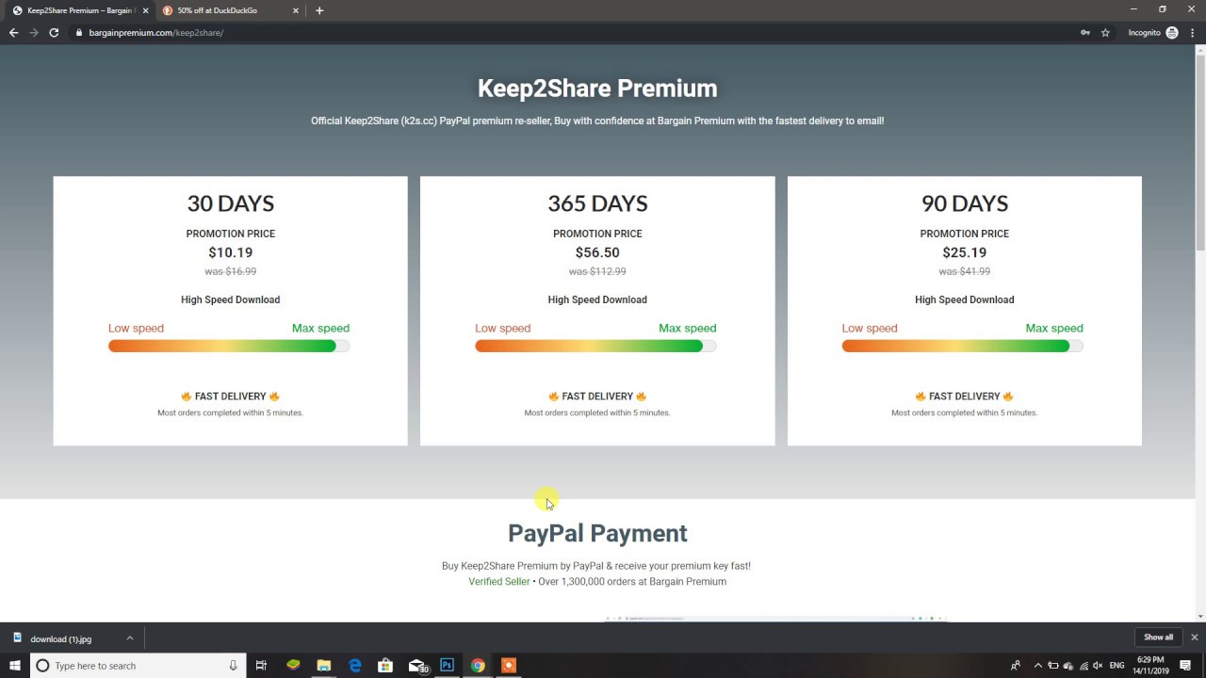1206x678 pixels.
Task: Click the People tray icon
Action: coord(1015,666)
